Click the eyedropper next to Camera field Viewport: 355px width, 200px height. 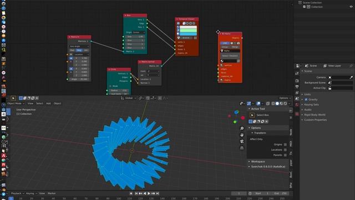coord(351,77)
